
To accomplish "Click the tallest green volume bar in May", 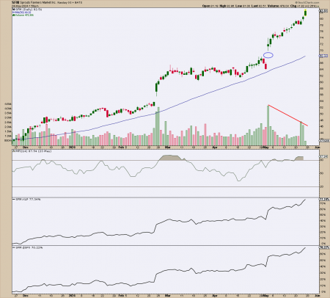I will pos(268,126).
